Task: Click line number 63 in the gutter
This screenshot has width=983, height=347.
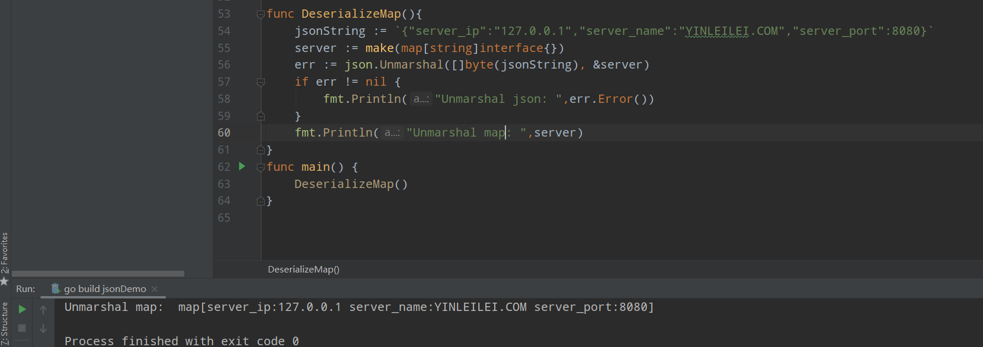Action: coord(224,184)
